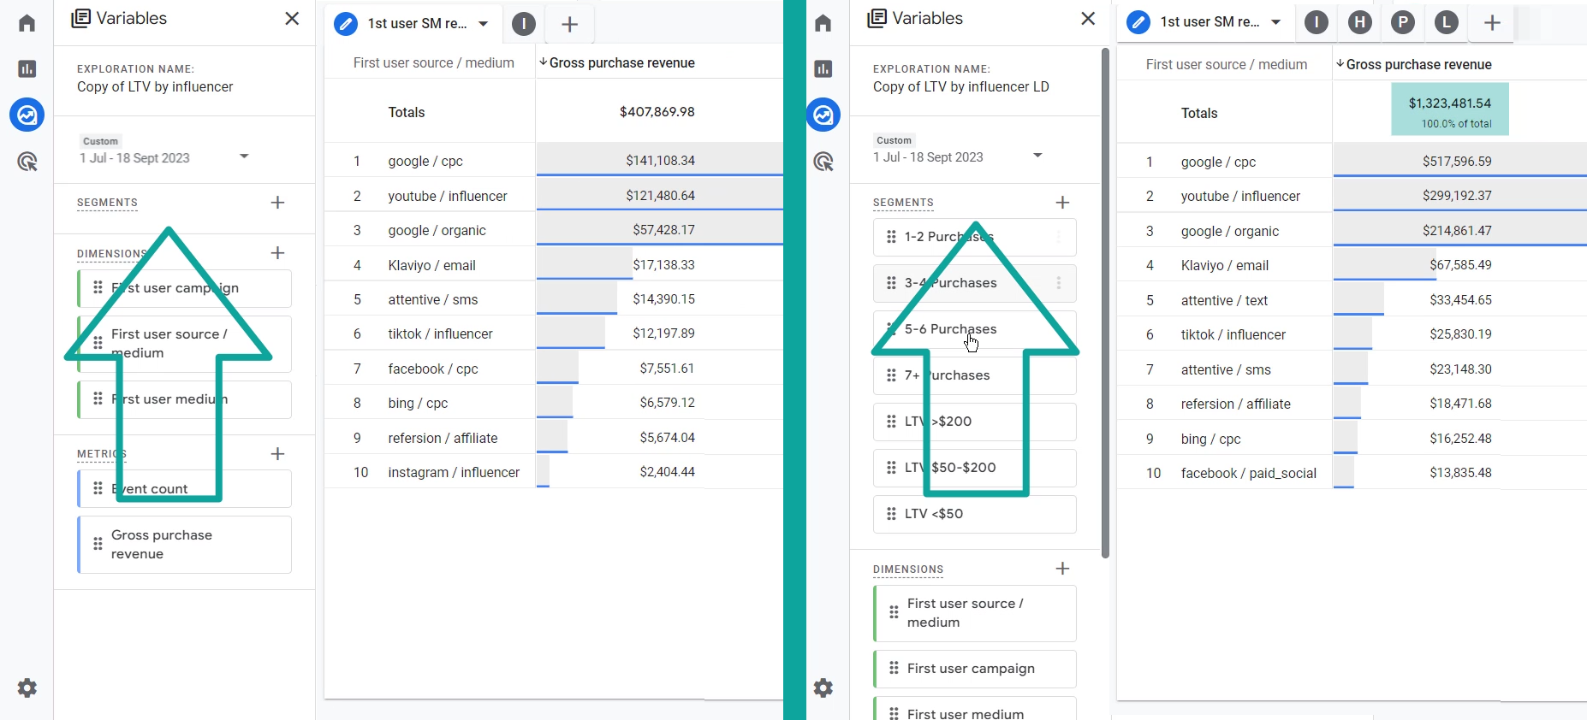Open the I tab in left exploration
The image size is (1587, 720).
point(524,24)
